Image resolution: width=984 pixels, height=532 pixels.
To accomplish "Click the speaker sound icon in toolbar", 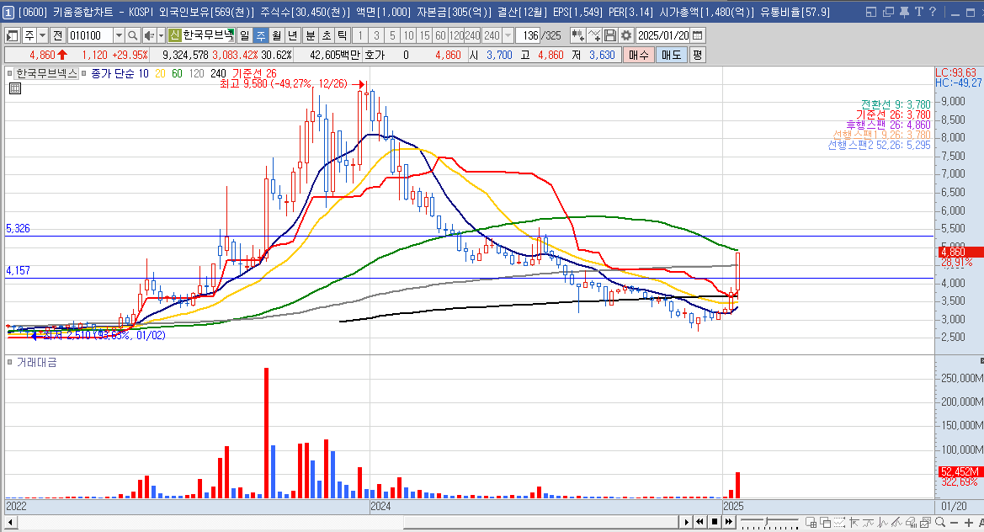I will (x=149, y=35).
